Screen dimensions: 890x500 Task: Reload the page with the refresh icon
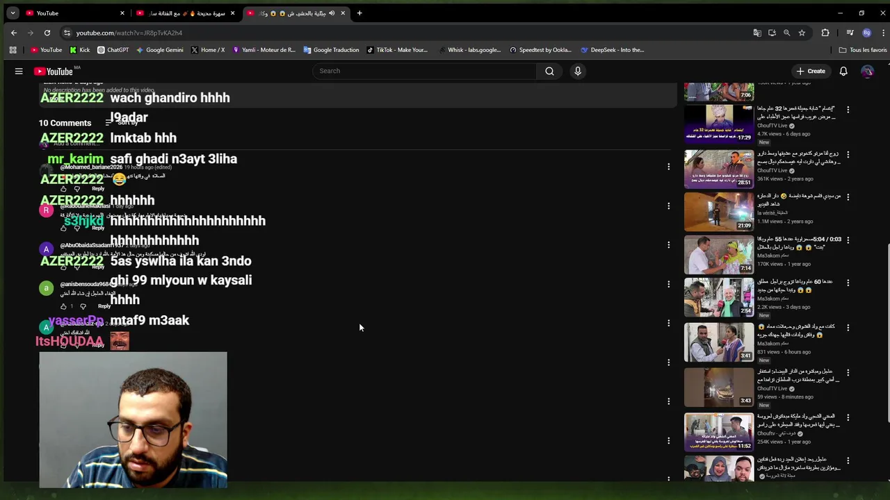coord(47,33)
